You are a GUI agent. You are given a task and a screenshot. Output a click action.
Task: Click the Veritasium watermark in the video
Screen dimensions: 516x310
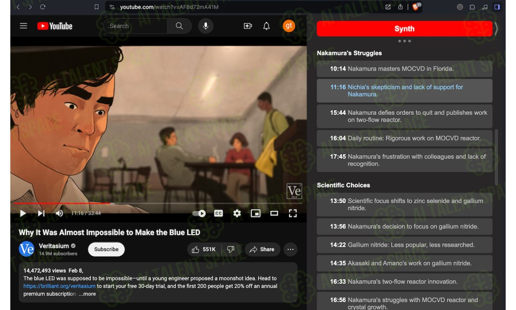(294, 191)
